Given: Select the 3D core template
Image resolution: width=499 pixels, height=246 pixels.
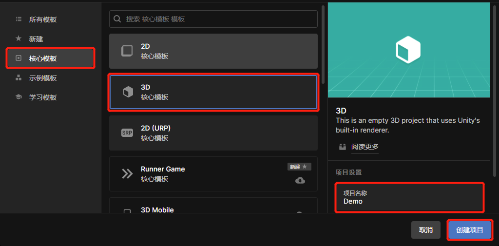Looking at the screenshot, I should click(x=213, y=92).
